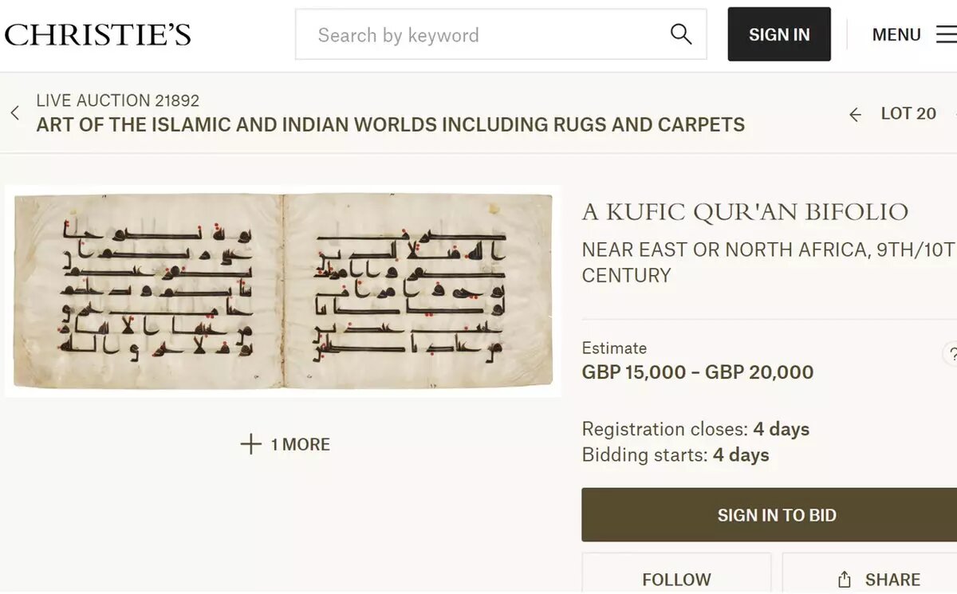Click the plus icon under the bifolio image
Viewport: 957px width, 594px height.
point(250,444)
